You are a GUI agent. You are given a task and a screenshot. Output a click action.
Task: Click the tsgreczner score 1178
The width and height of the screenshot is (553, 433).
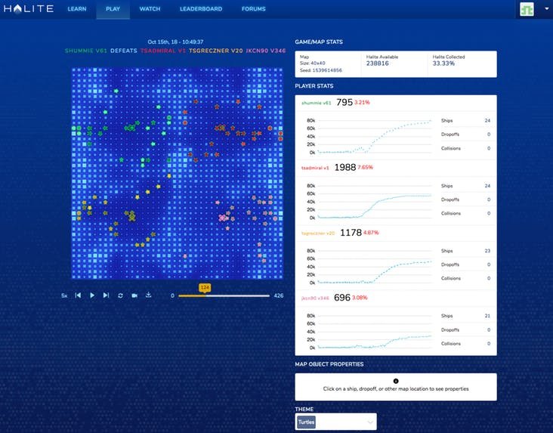tap(351, 233)
